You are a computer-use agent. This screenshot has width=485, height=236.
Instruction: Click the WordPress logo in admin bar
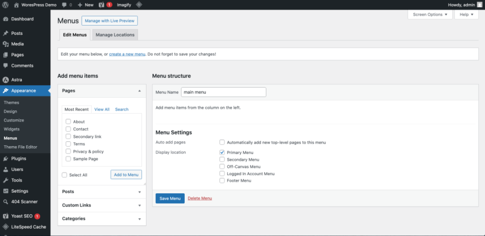pos(5,4)
